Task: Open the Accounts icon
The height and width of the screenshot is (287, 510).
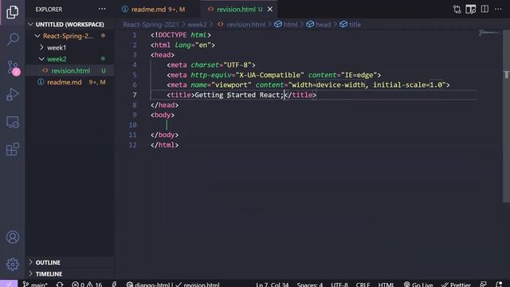Action: [x=13, y=238]
